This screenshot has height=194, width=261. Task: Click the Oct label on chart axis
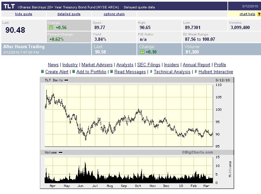pyautogui.click(x=138, y=186)
